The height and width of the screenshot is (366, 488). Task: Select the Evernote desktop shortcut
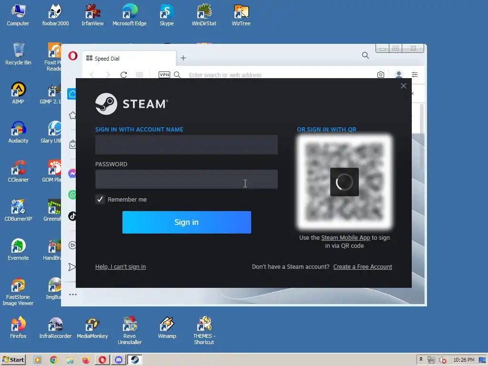tap(18, 249)
